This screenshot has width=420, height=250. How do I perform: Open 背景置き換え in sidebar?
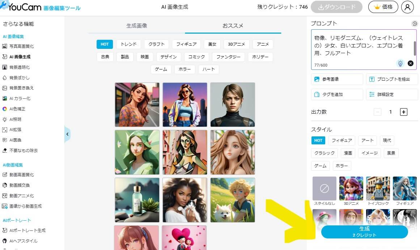click(18, 88)
